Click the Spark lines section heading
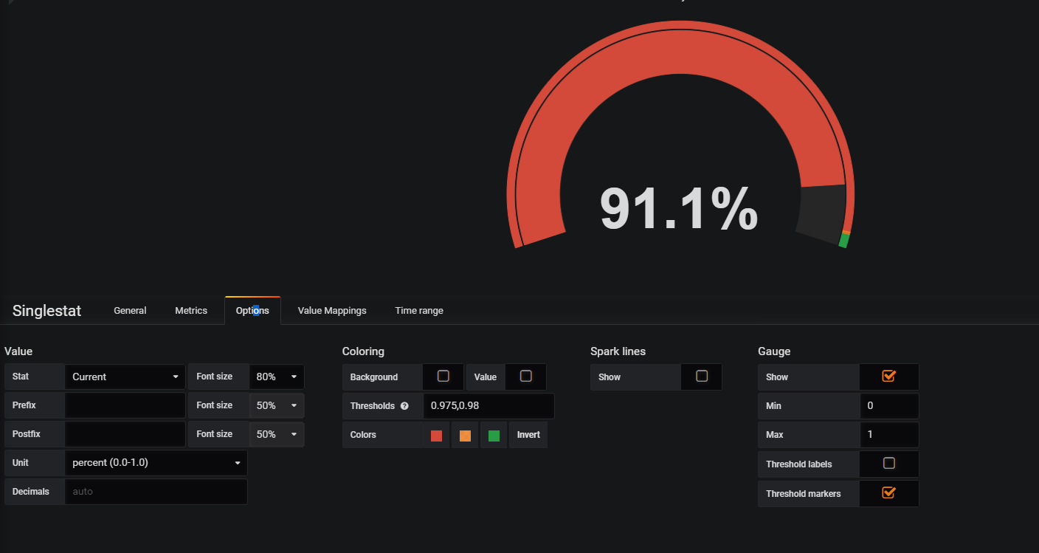1039x553 pixels. point(618,351)
